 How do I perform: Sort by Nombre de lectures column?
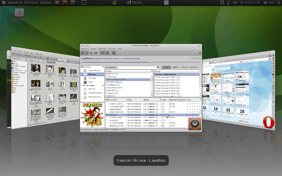[177, 100]
